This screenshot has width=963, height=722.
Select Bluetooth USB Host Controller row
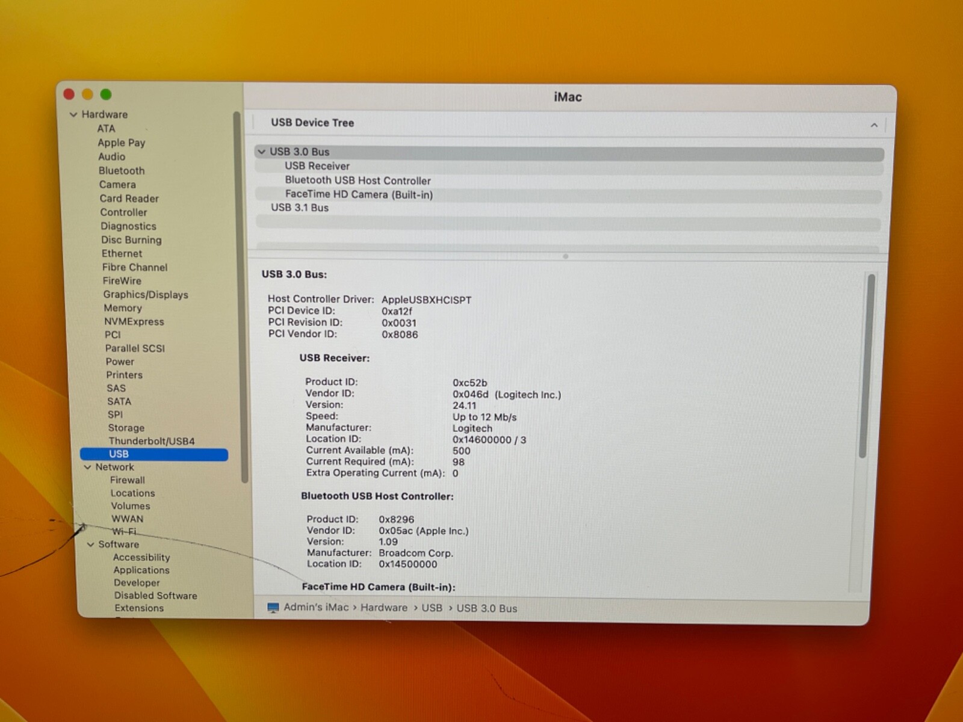(x=358, y=180)
